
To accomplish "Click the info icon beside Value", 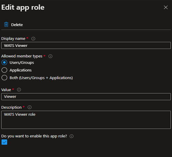I will 19,90.
